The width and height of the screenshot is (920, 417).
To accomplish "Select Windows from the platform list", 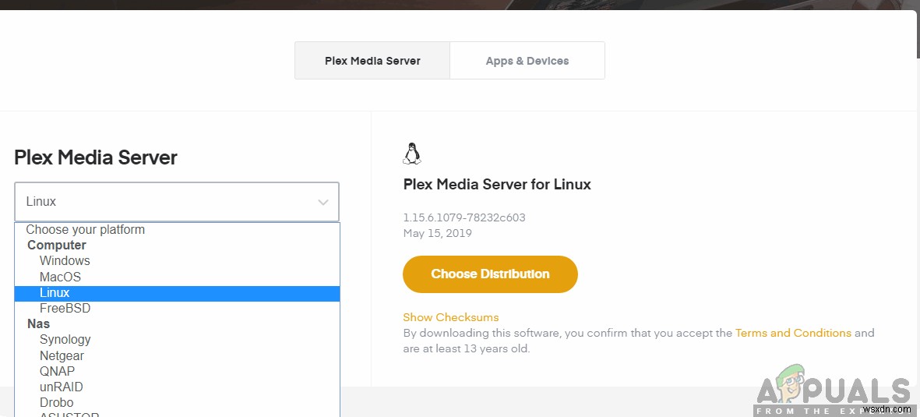I will 177,261.
